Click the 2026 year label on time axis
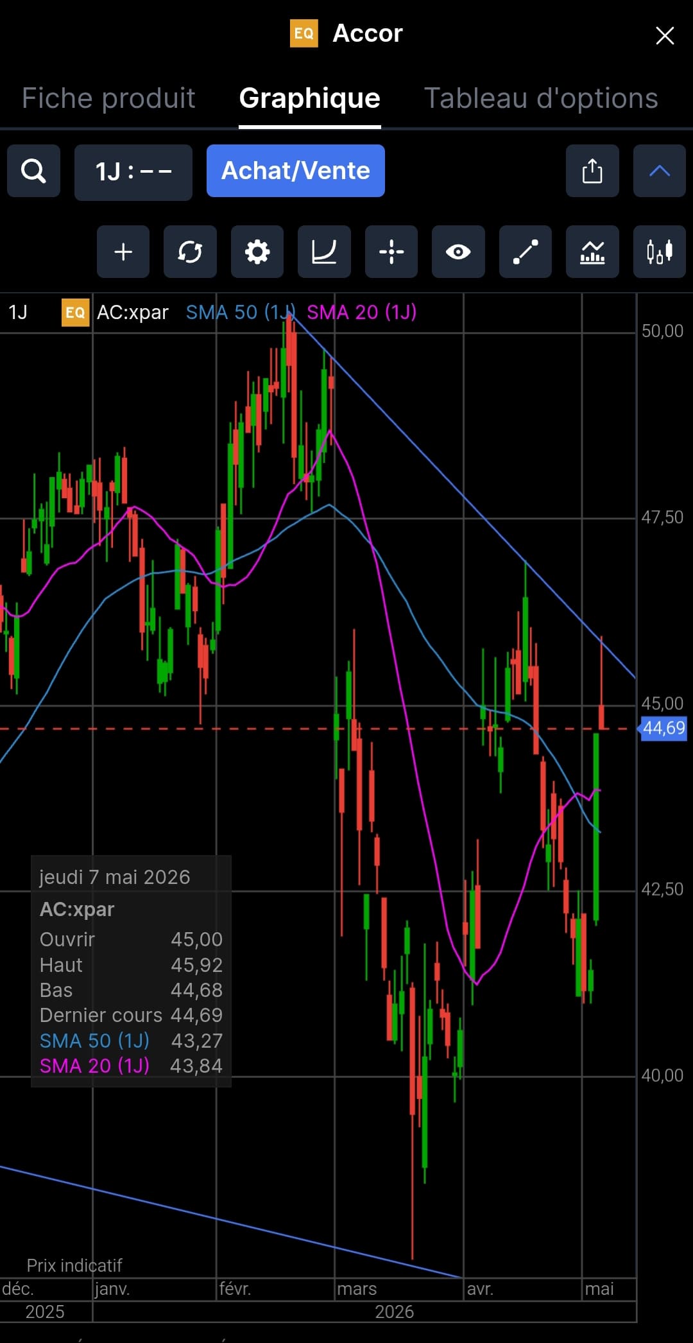693x1343 pixels. [395, 1312]
